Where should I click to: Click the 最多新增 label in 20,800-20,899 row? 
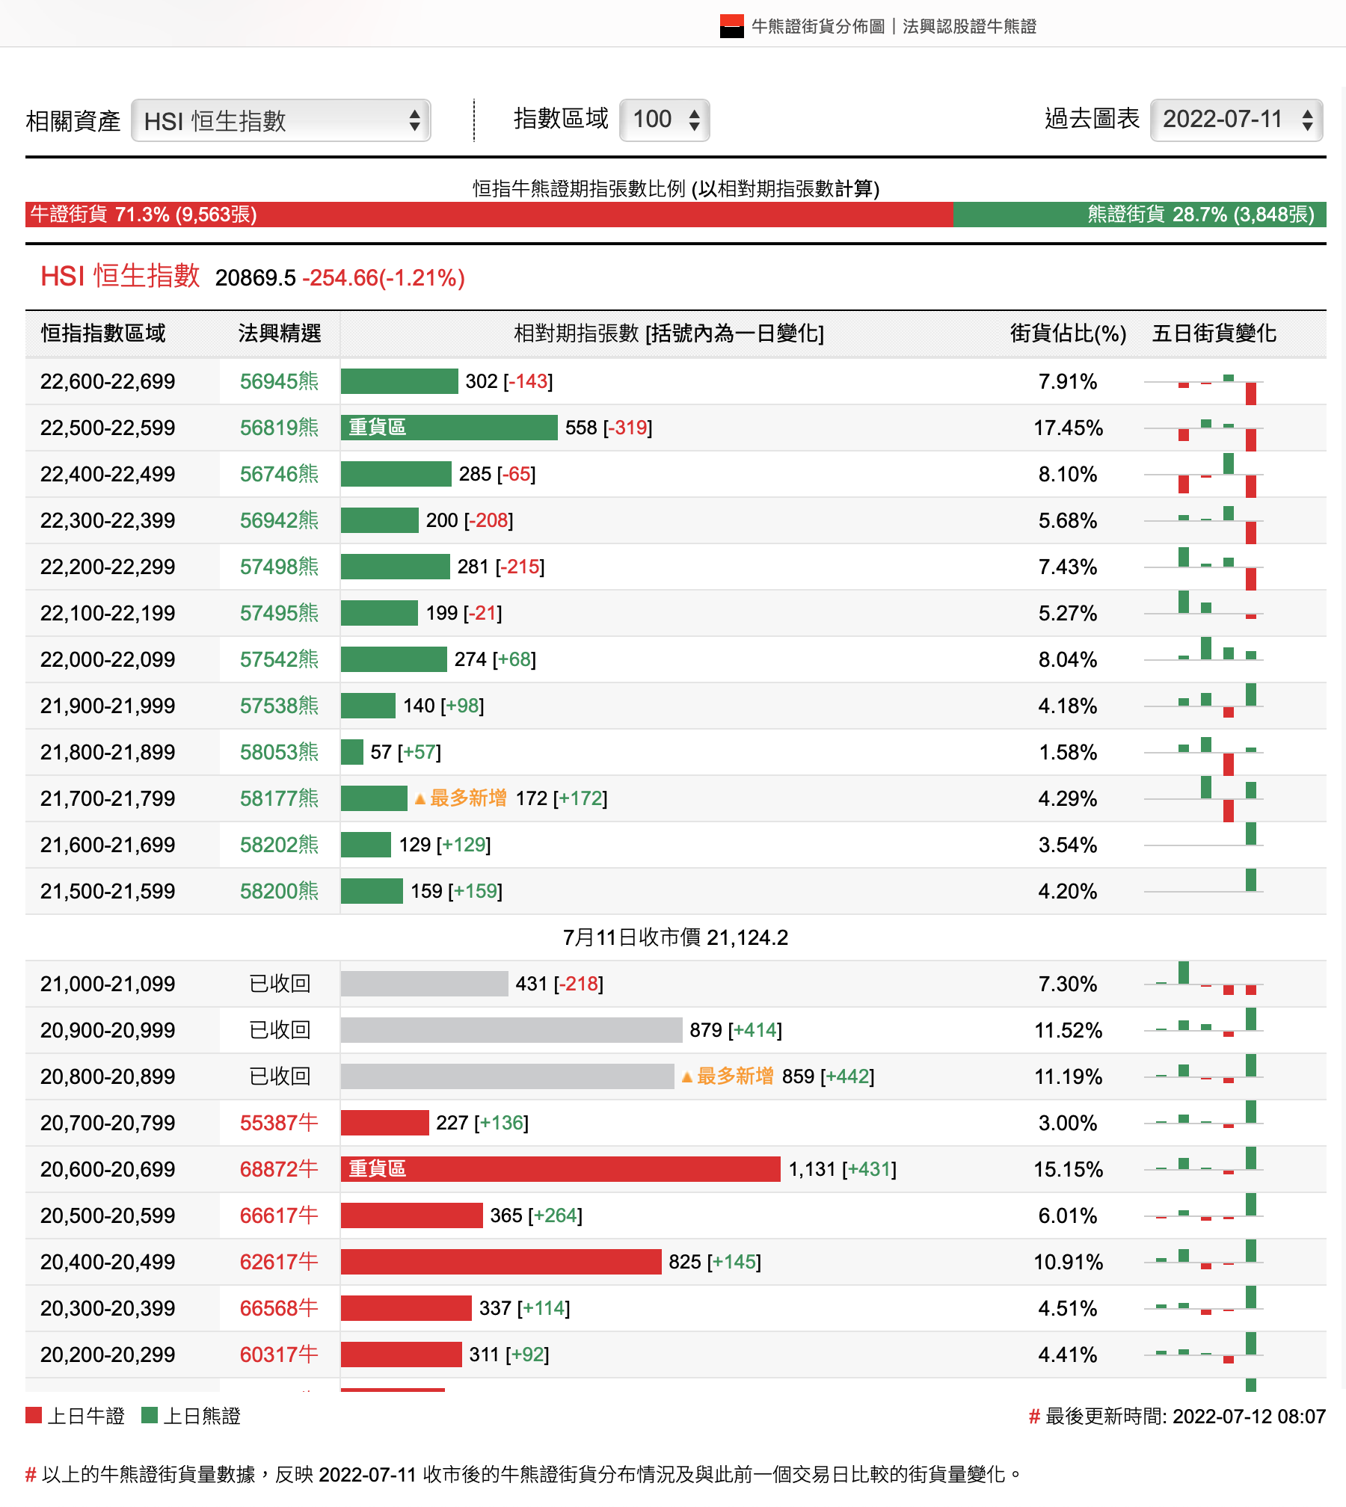pyautogui.click(x=728, y=1076)
